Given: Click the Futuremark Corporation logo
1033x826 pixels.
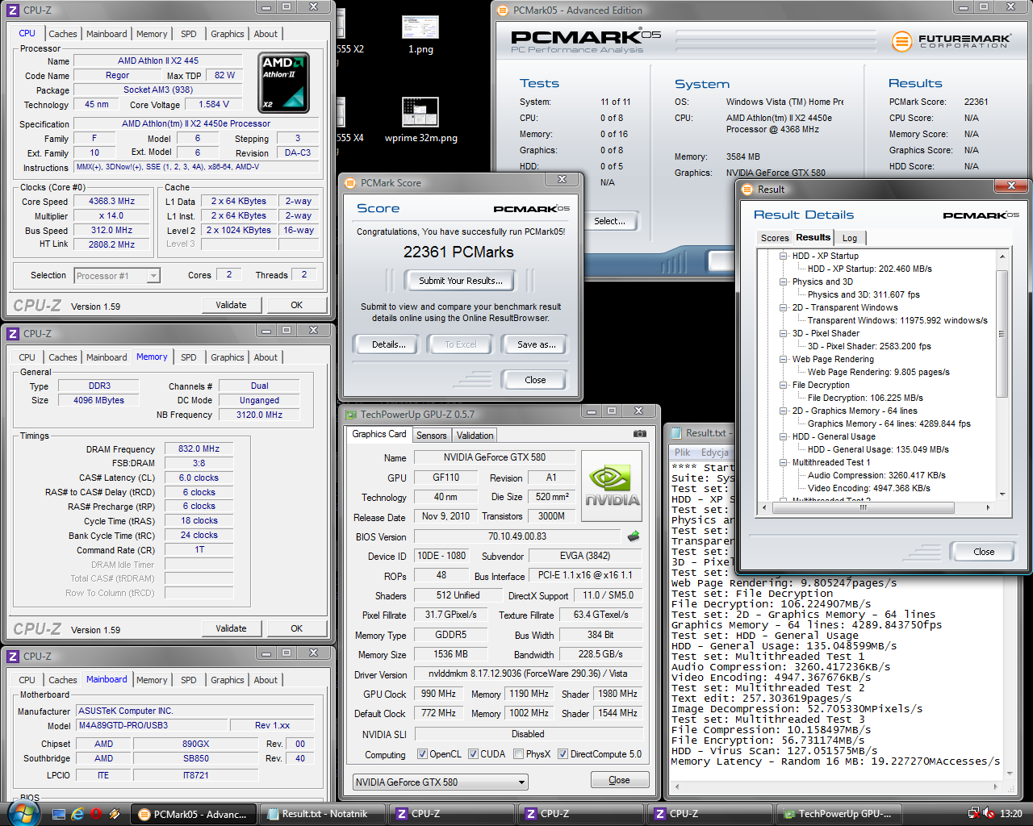Looking at the screenshot, I should (x=951, y=40).
